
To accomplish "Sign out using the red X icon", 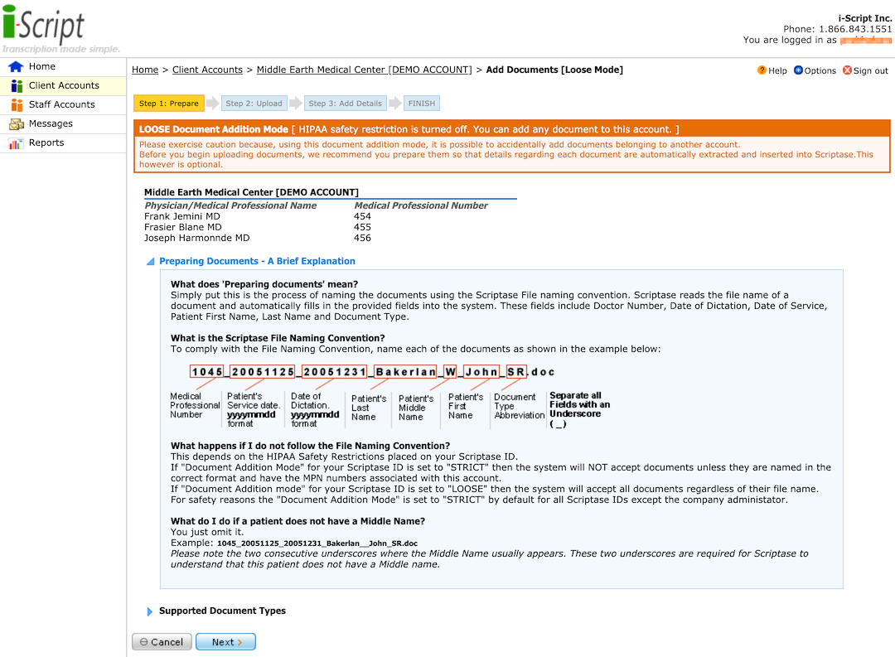I will pos(848,70).
